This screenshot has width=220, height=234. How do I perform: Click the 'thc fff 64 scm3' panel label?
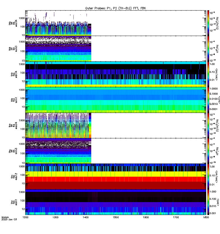[13, 151]
